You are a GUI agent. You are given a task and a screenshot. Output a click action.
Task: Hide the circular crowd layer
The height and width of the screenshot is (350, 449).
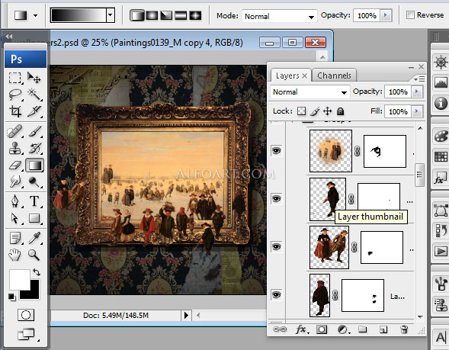pyautogui.click(x=276, y=151)
